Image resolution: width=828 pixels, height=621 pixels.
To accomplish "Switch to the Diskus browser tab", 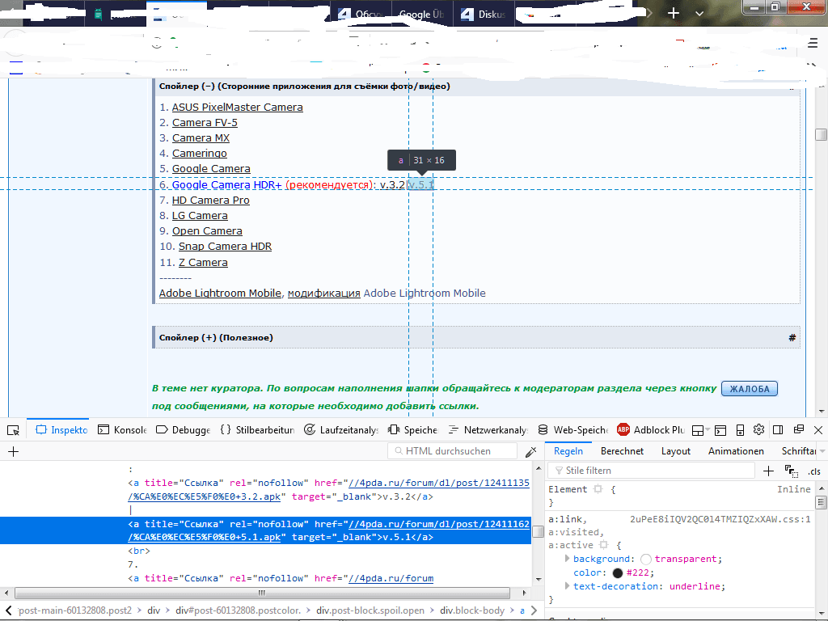I will 482,15.
